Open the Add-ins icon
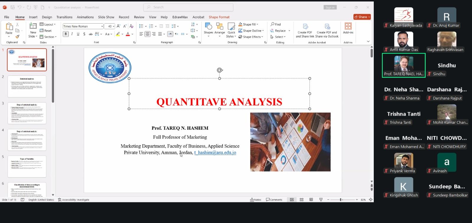The image size is (472, 223). [x=348, y=28]
